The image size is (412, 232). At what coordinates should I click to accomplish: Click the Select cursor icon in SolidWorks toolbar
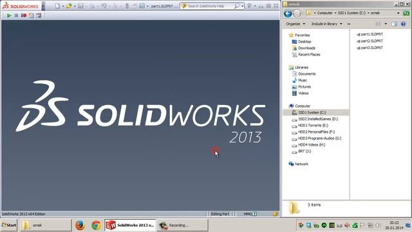click(115, 6)
